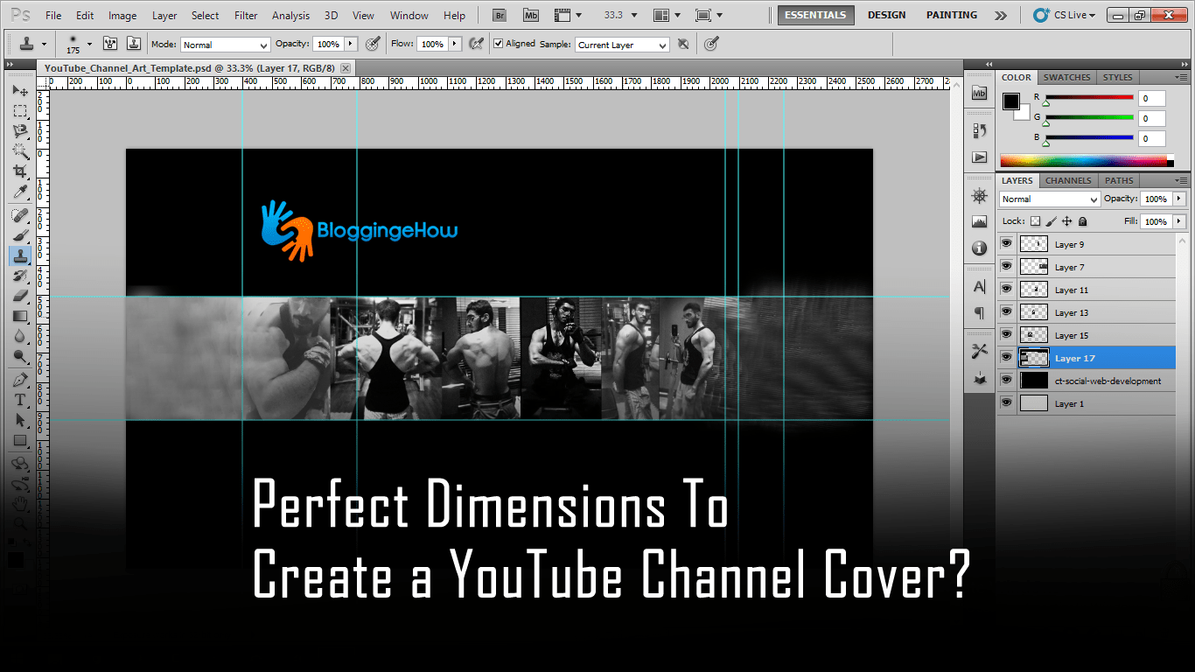
Task: Open the Sample source dropdown
Action: (x=621, y=43)
